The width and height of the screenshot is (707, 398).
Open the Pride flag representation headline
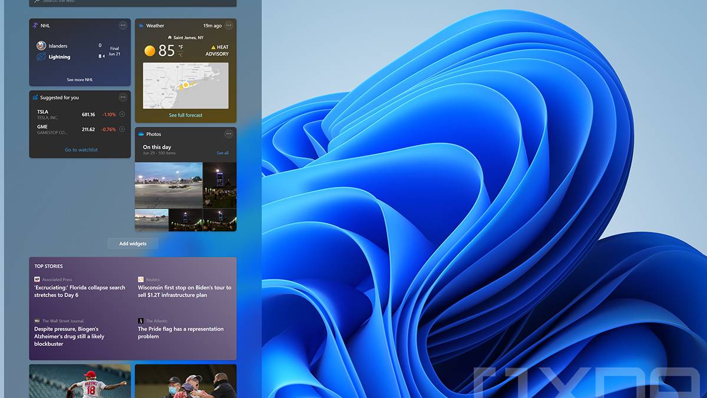181,333
